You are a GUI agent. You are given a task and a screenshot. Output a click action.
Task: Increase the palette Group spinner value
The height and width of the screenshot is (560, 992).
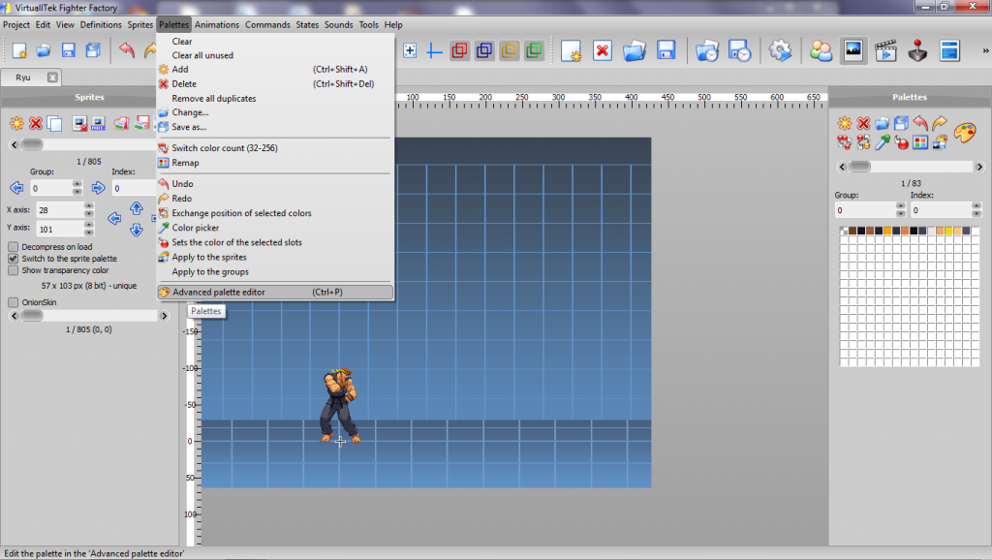point(901,206)
